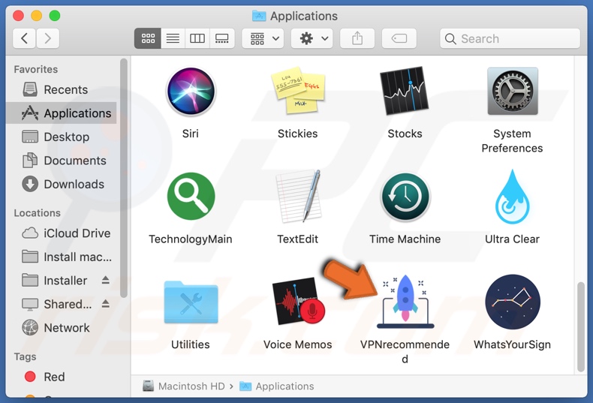Screen dimensions: 593x403
Task: Click the sidebar vertical scrollbar
Action: [x=124, y=178]
